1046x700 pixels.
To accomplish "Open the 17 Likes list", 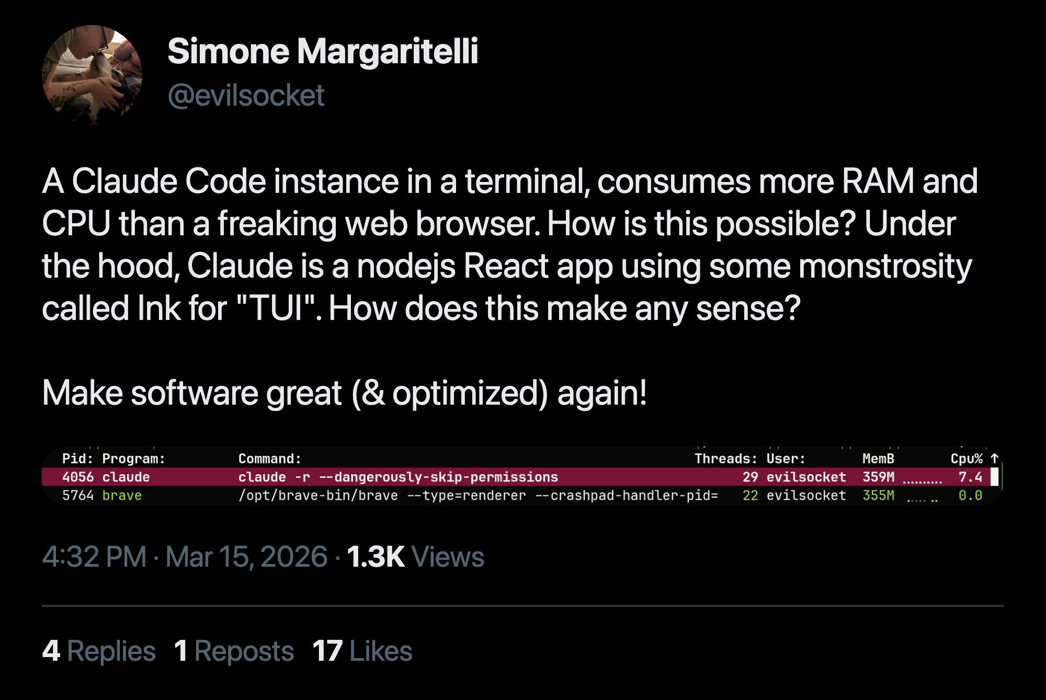I will 362,651.
